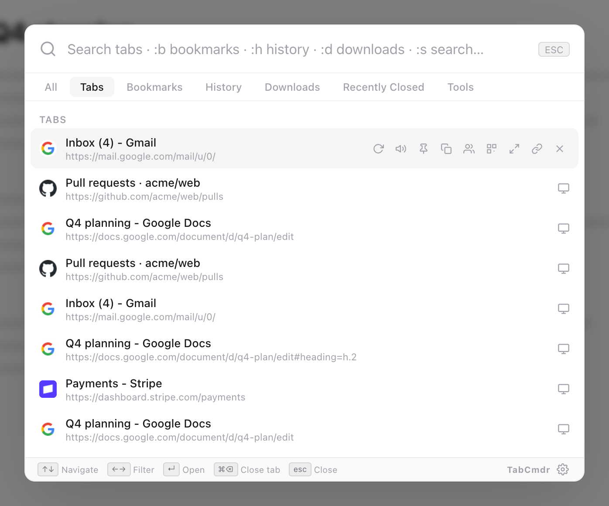Pin the highlighted Gmail tab

(x=424, y=149)
